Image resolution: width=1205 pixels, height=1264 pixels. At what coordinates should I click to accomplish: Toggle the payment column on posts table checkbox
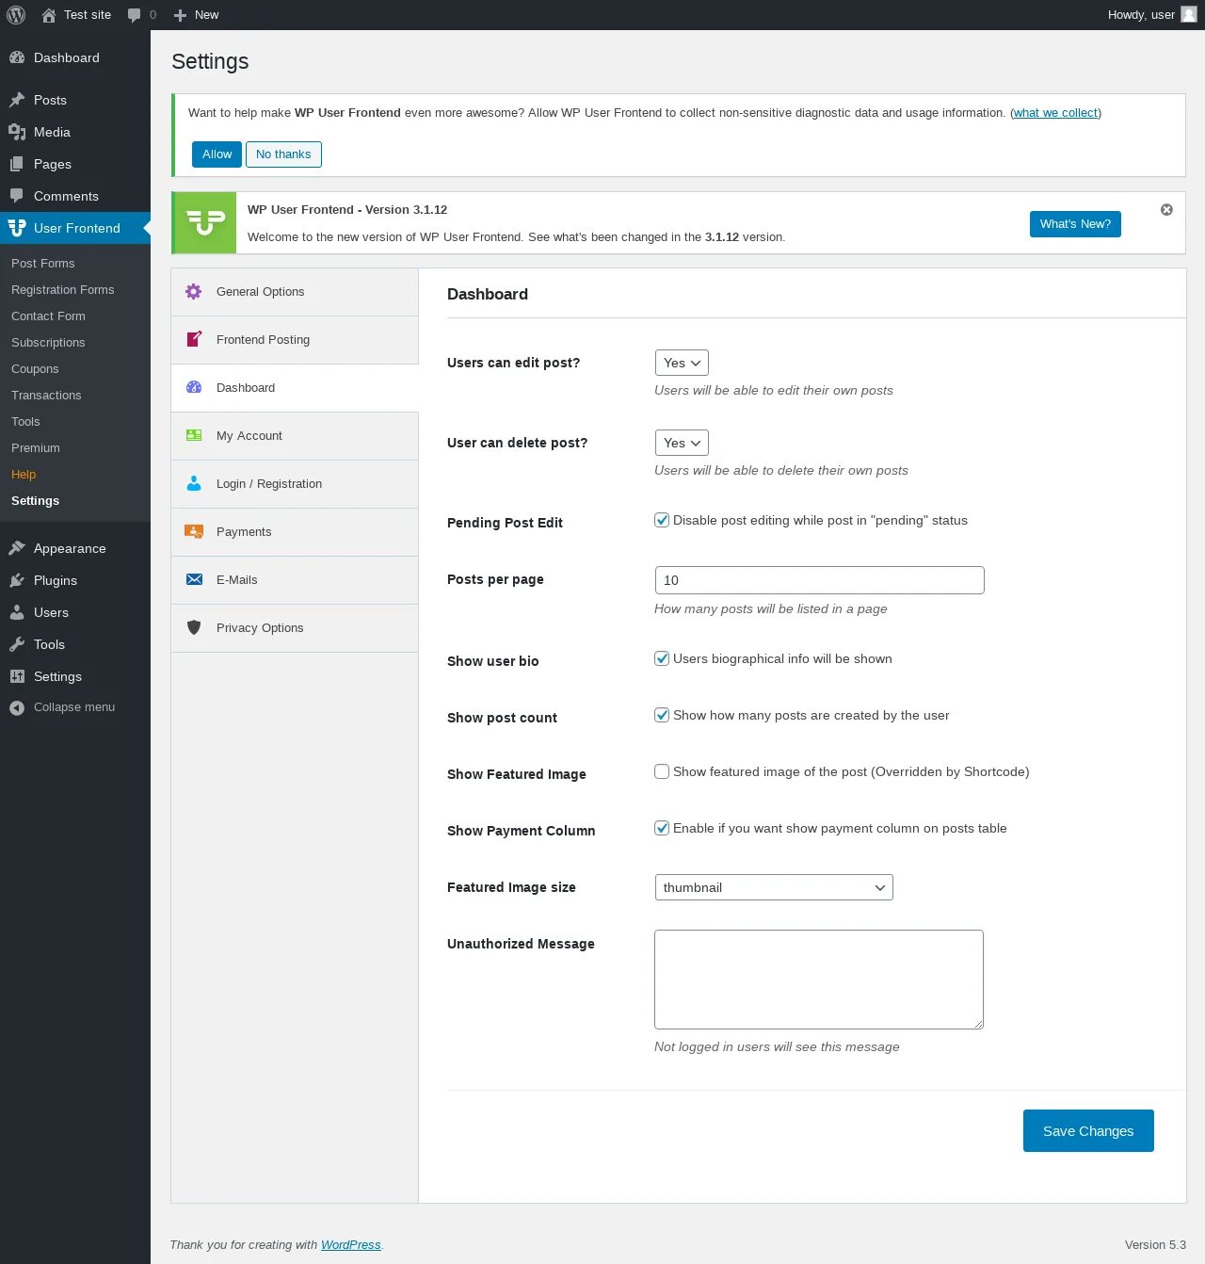[x=662, y=828]
